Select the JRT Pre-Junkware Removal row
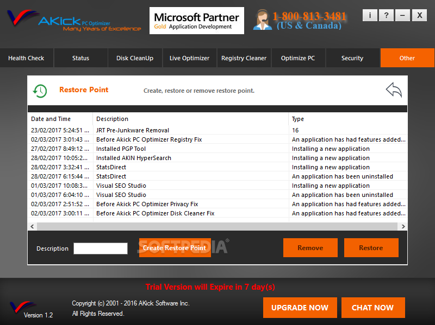The height and width of the screenshot is (325, 435). click(x=217, y=130)
